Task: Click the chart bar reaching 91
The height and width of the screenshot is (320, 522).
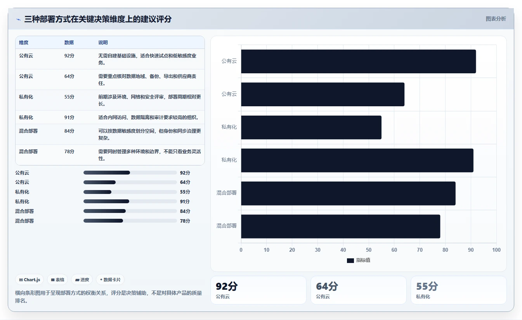Action: tap(357, 160)
